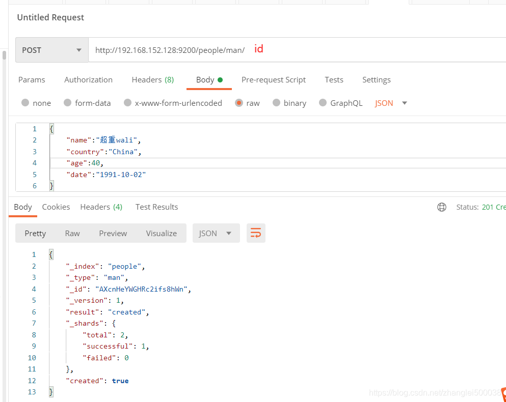This screenshot has height=402, width=506.
Task: Click the Status 201 Created text
Action: coord(481,207)
